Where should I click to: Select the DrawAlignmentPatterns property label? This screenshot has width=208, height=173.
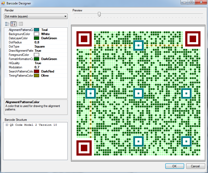[x=21, y=51]
